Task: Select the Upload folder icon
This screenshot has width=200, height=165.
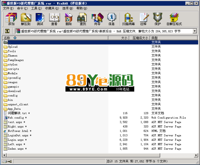Action: pyautogui.click(x=6, y=47)
